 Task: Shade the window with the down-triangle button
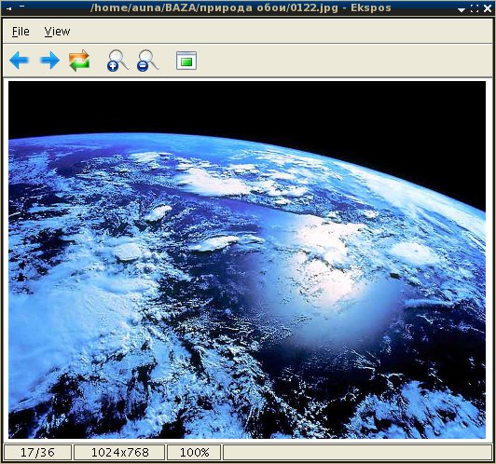pos(462,9)
